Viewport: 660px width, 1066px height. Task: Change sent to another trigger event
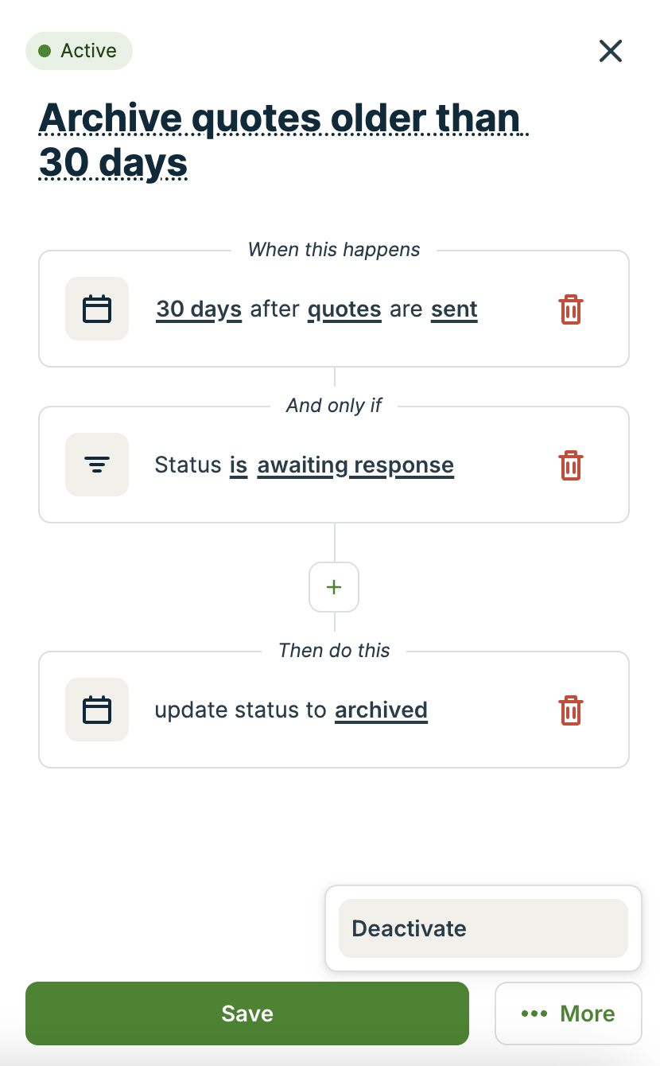(453, 309)
